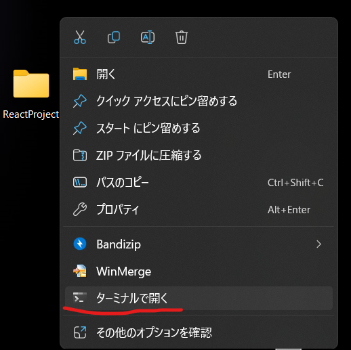Select the ReactProject folder icon

coord(31,83)
